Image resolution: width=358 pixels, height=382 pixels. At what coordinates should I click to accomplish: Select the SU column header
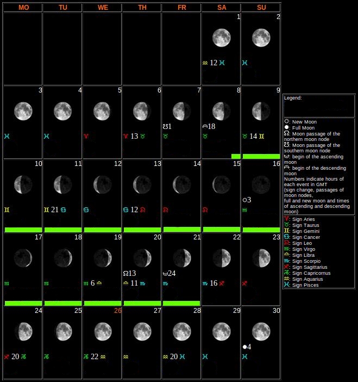(x=261, y=8)
